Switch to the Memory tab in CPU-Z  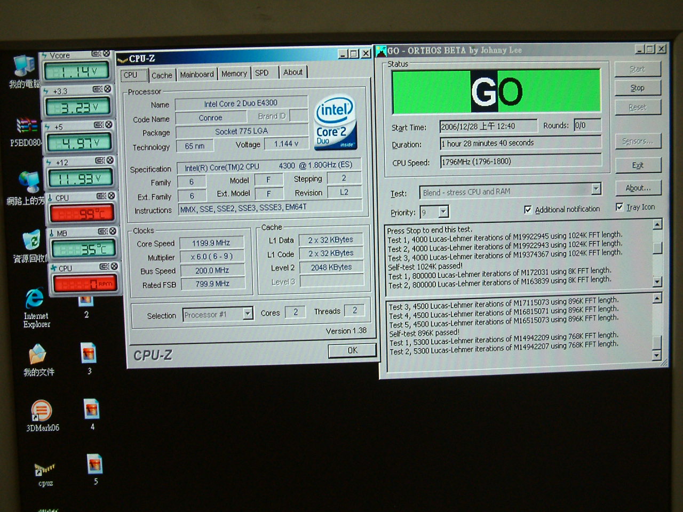(234, 74)
